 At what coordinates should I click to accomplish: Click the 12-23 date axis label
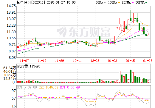coord(95,61)
